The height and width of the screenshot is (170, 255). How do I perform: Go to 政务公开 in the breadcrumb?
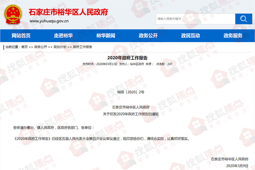pyautogui.click(x=41, y=47)
